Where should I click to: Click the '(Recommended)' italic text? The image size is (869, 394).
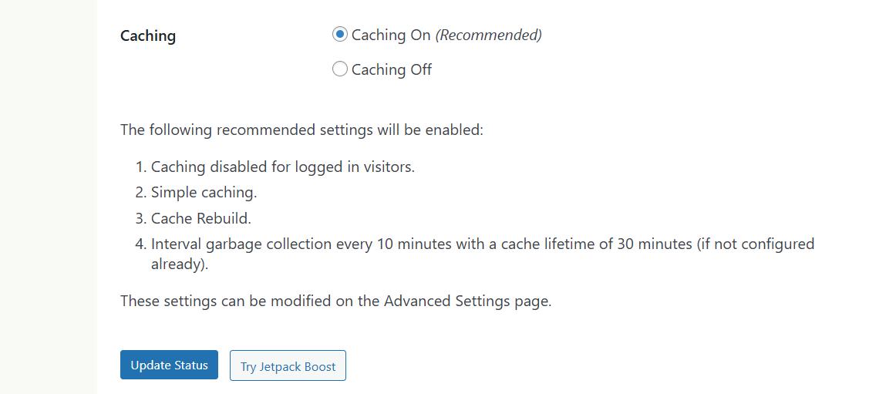tap(489, 35)
